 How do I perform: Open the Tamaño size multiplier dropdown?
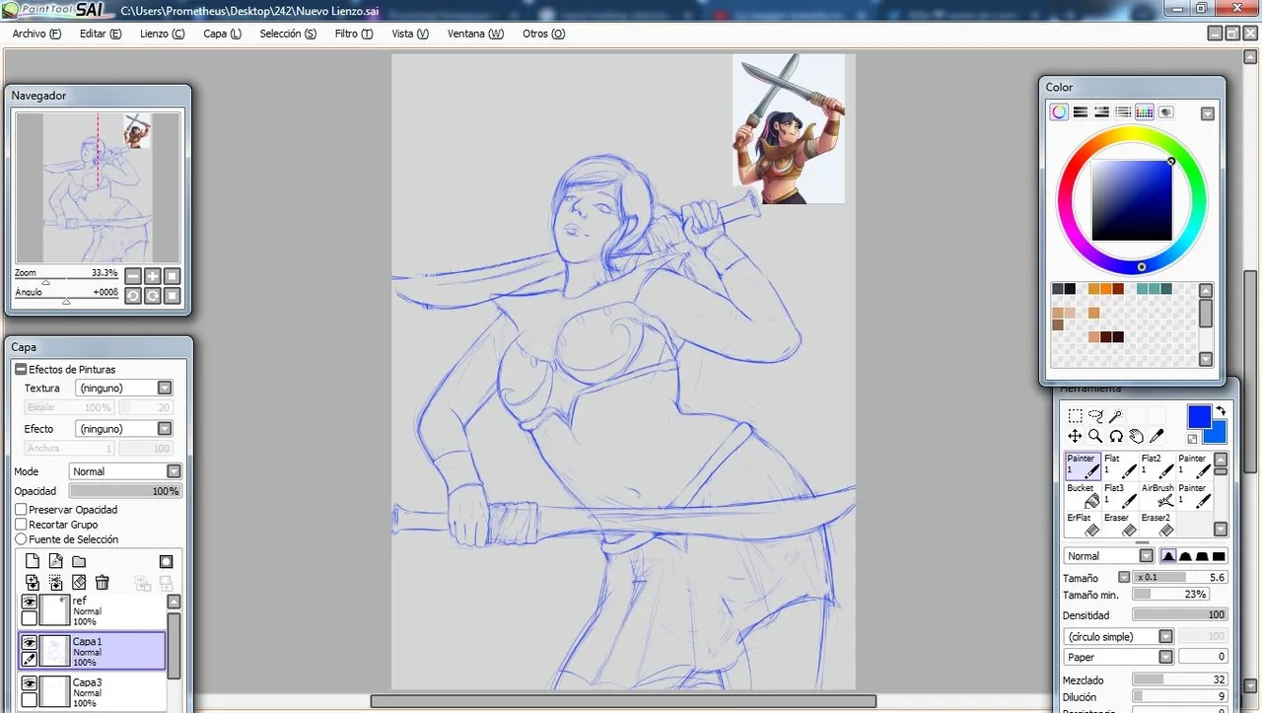coord(1123,578)
